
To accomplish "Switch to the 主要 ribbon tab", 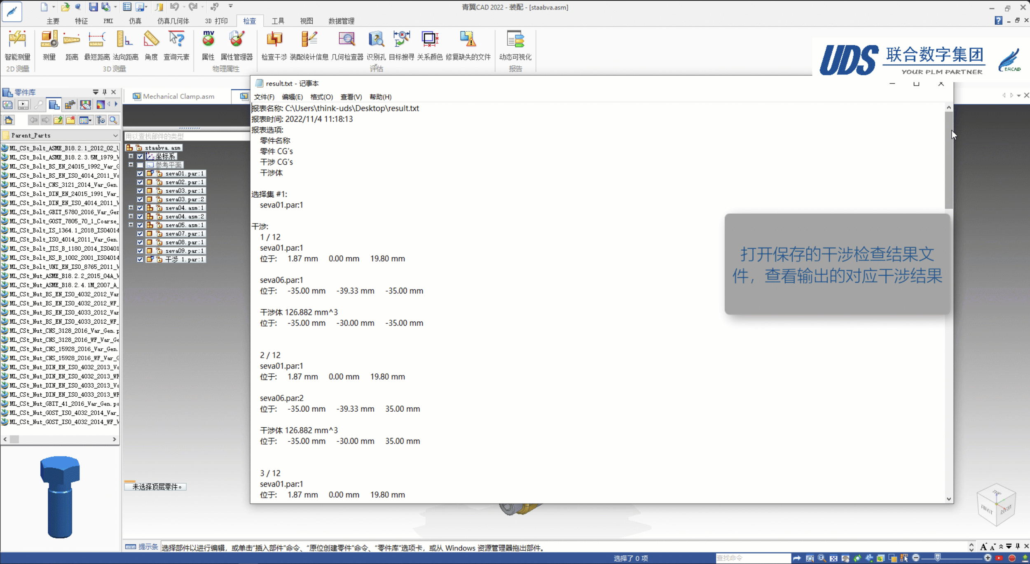I will click(x=53, y=21).
